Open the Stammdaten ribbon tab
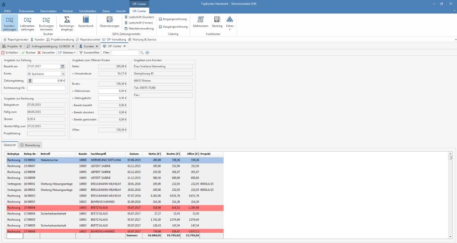The image size is (457, 243). (48, 11)
